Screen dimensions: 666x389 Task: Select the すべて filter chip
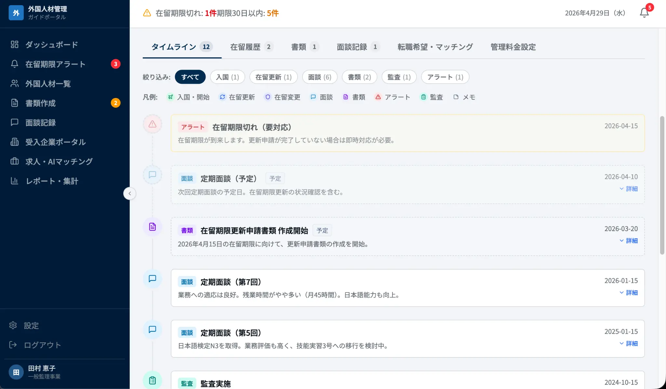190,77
